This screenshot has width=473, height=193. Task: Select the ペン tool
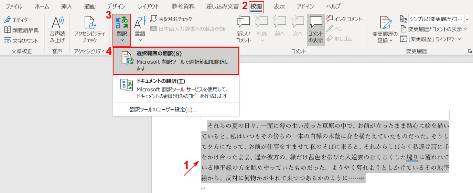tap(335, 29)
